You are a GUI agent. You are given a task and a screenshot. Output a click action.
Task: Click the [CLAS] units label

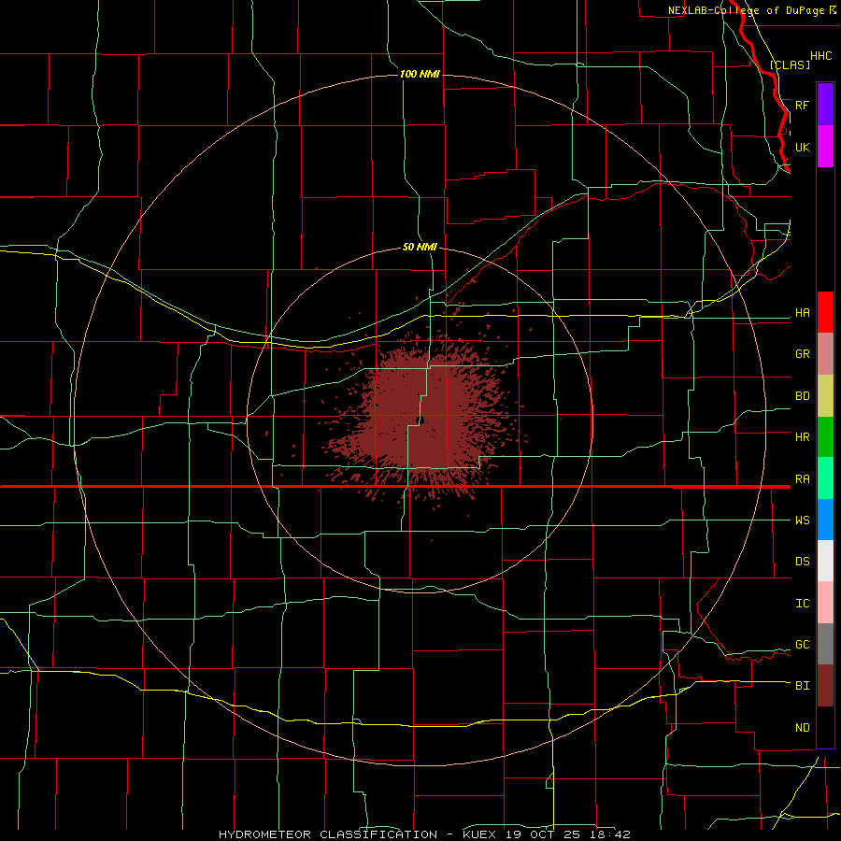click(790, 64)
